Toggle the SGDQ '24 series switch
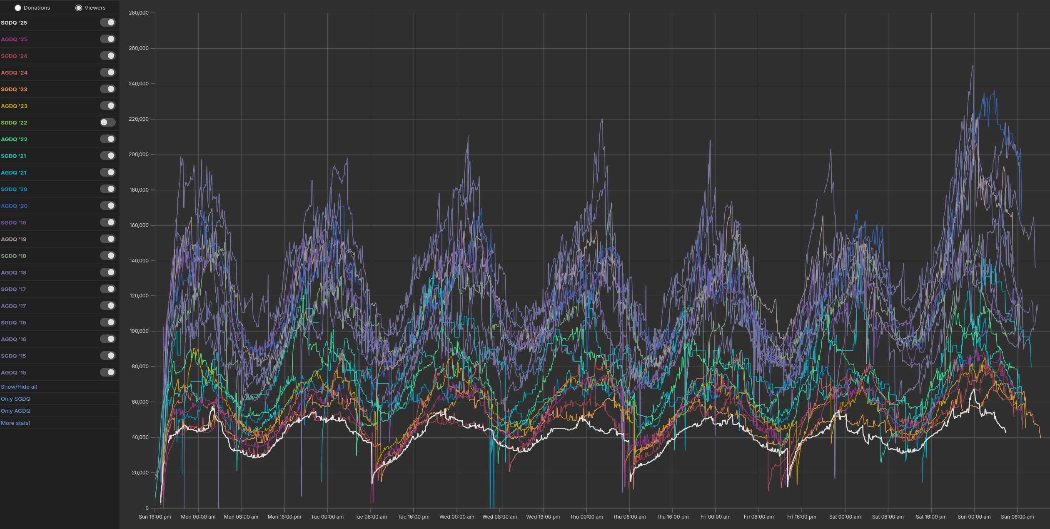This screenshot has height=529, width=1050. pyautogui.click(x=108, y=56)
